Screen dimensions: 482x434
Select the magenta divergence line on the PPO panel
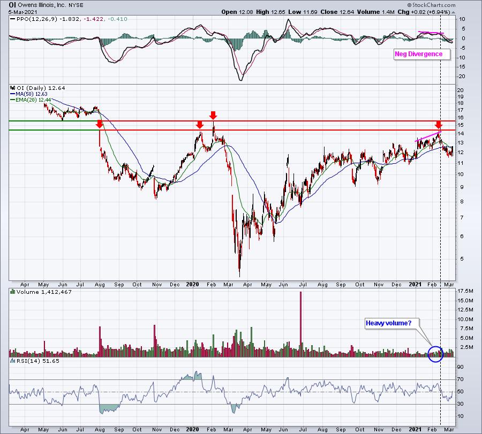(431, 33)
